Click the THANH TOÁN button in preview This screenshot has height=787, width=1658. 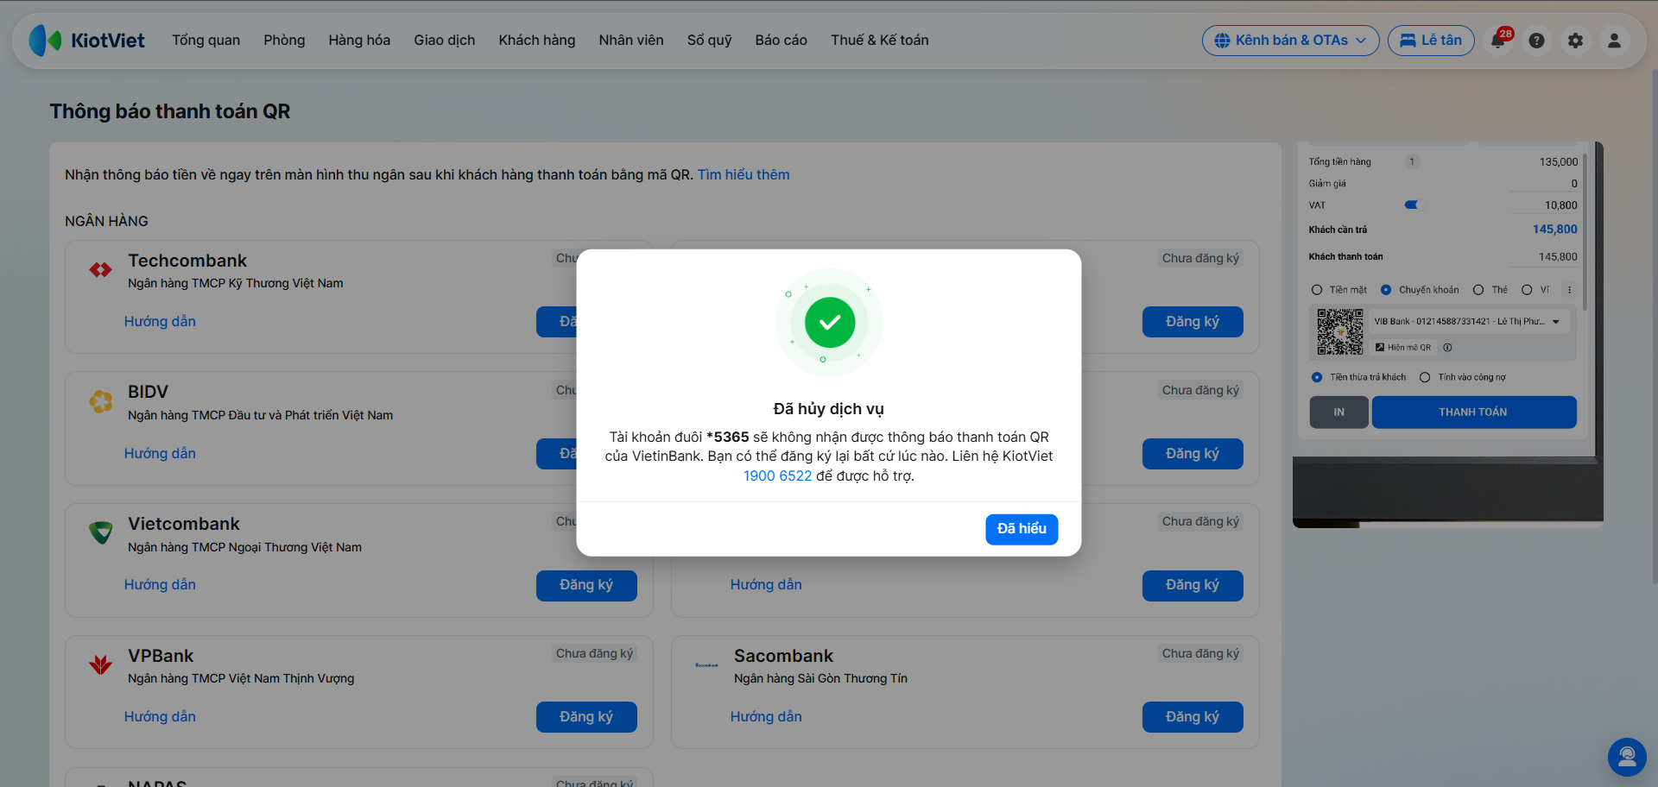(x=1473, y=412)
